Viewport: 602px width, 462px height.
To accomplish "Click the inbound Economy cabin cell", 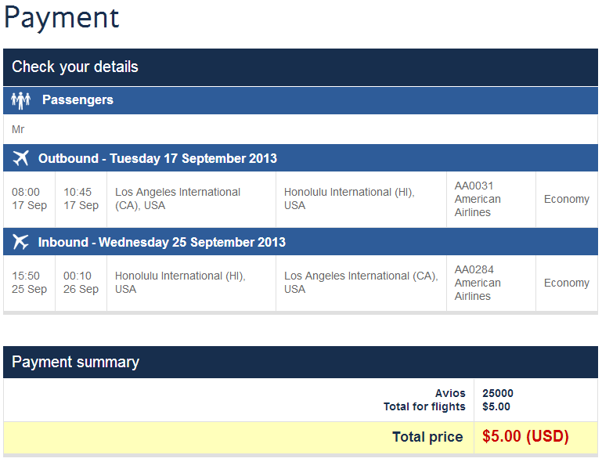I will pos(567,283).
